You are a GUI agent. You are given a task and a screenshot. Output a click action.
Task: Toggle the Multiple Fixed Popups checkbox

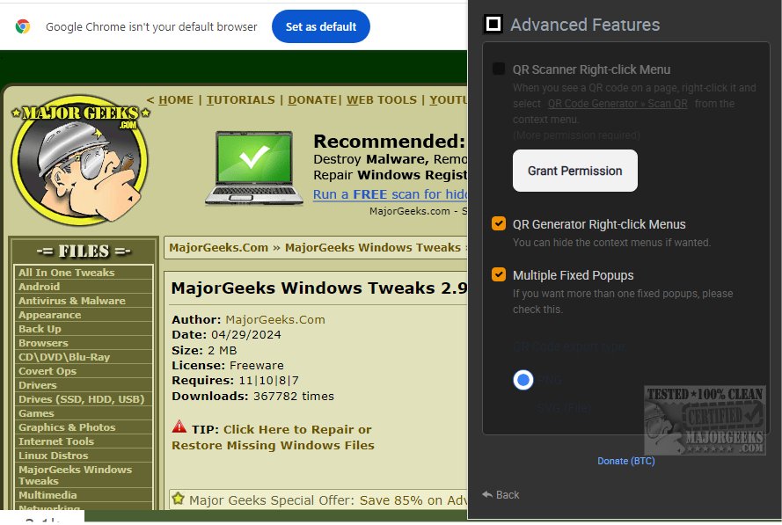pos(498,274)
